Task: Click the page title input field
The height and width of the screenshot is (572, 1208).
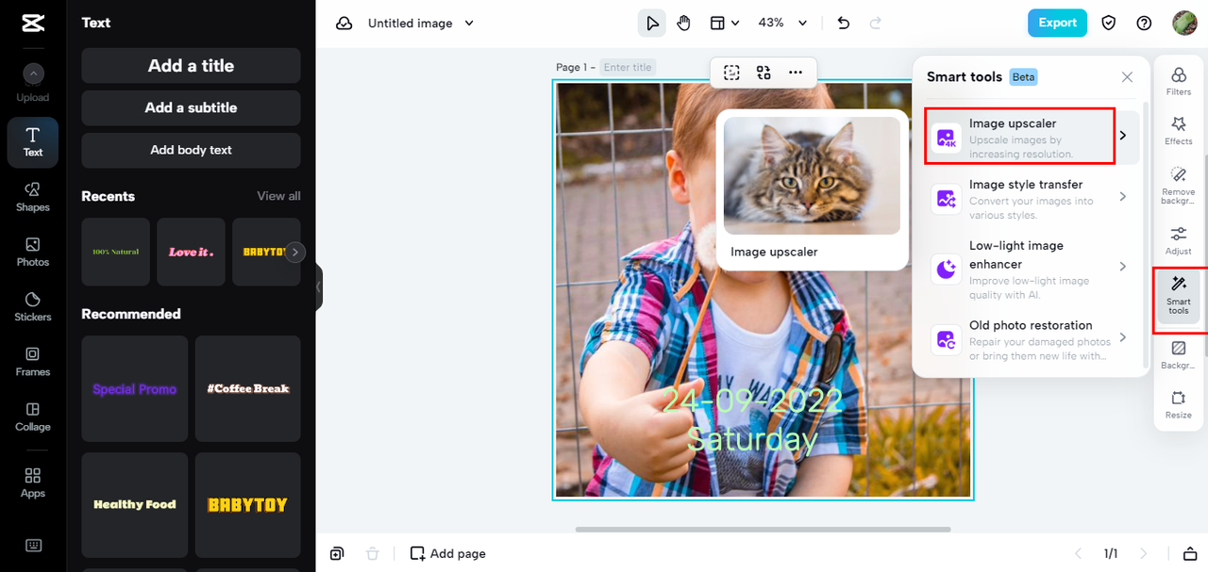Action: point(628,67)
